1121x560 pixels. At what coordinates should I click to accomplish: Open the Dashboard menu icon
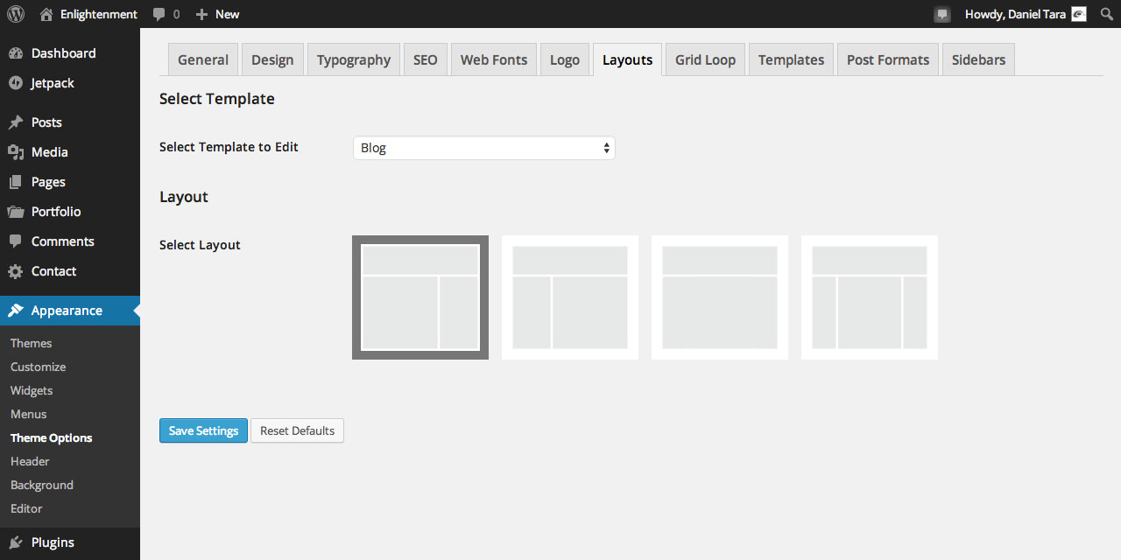tap(19, 52)
